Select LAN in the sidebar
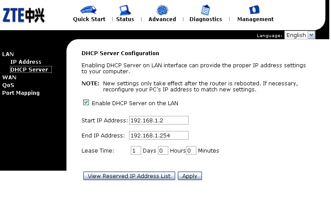Screen dimensions: 331x209 point(8,54)
